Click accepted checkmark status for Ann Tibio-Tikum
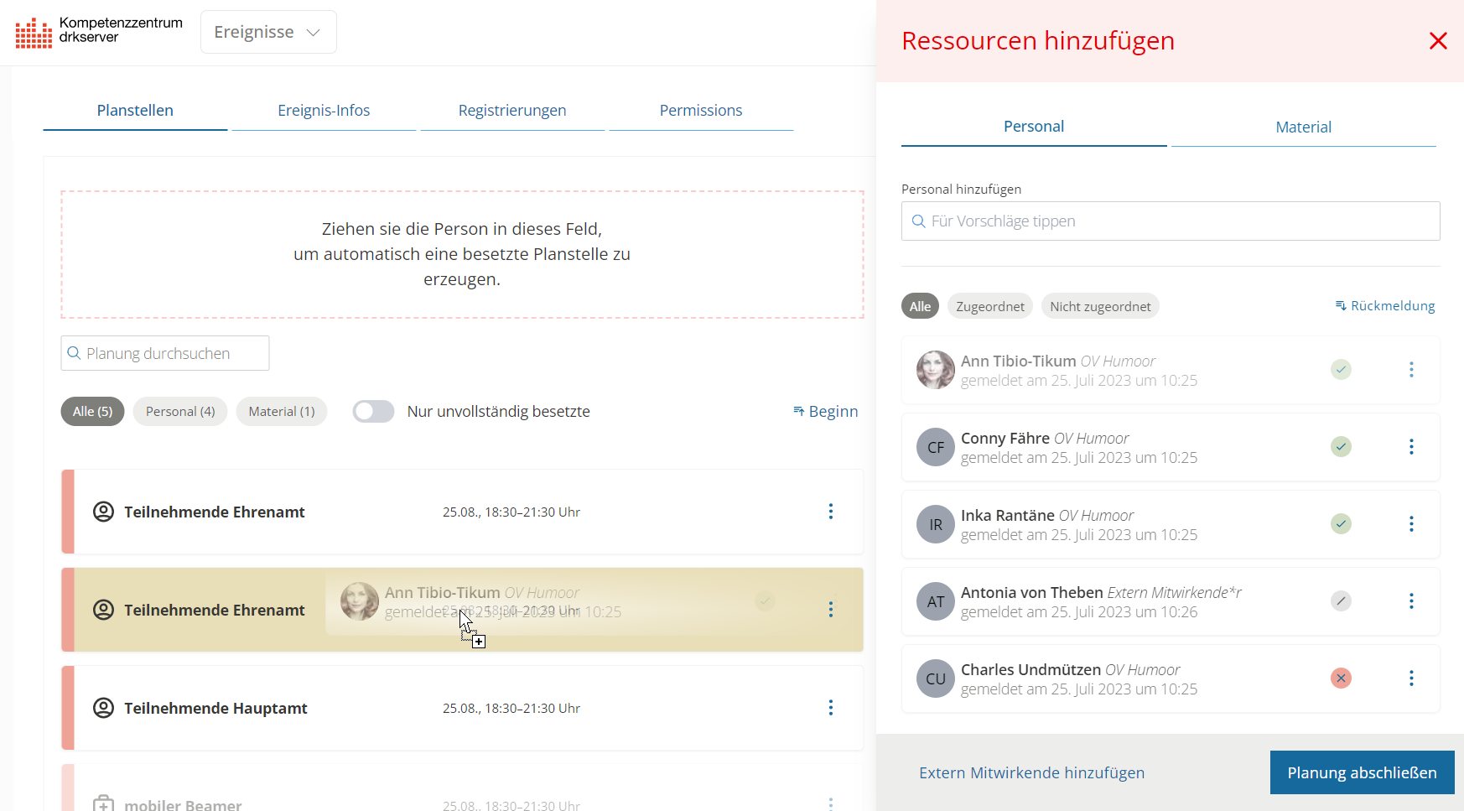Viewport: 1464px width, 811px height. point(1342,370)
